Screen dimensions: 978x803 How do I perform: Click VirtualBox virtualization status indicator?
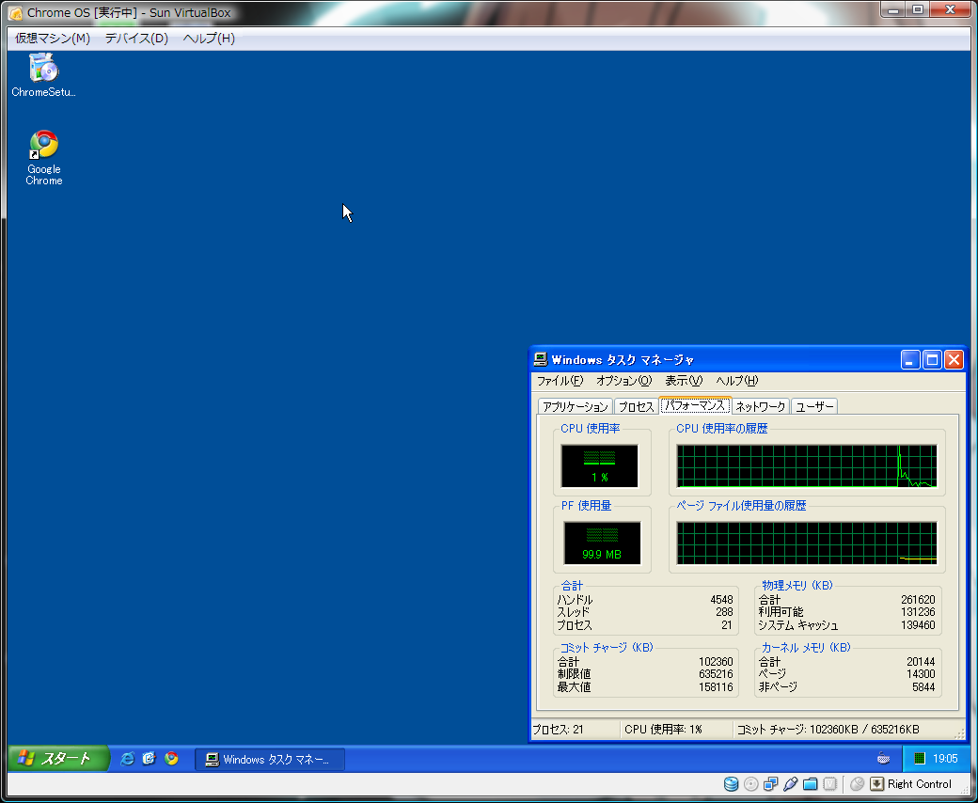pyautogui.click(x=829, y=783)
